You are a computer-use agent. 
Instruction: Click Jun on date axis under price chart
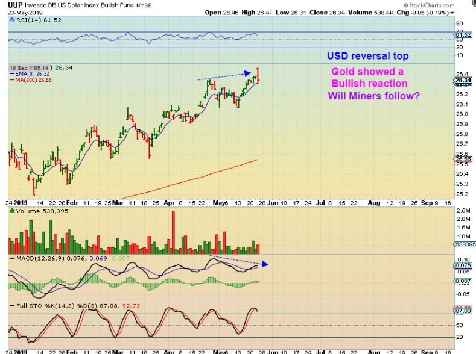click(x=273, y=203)
